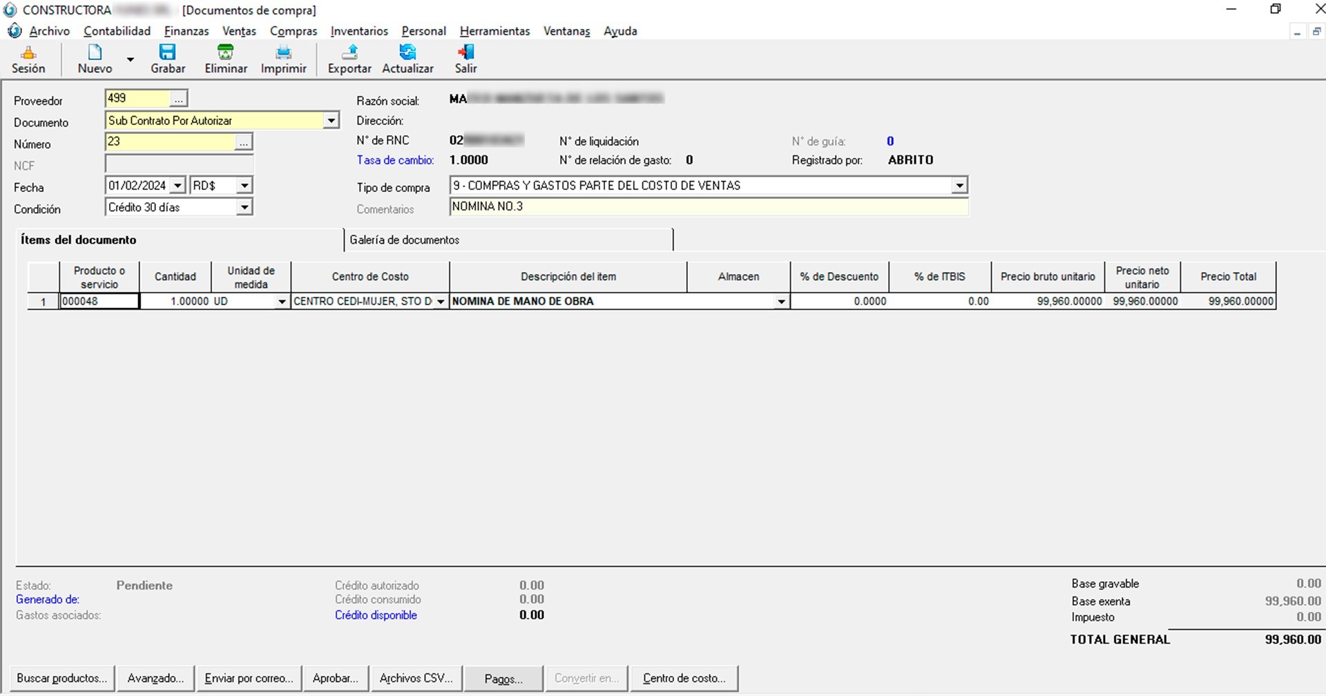Refresh data with Actualizar icon
Viewport: 1326px width, 696px height.
[407, 59]
